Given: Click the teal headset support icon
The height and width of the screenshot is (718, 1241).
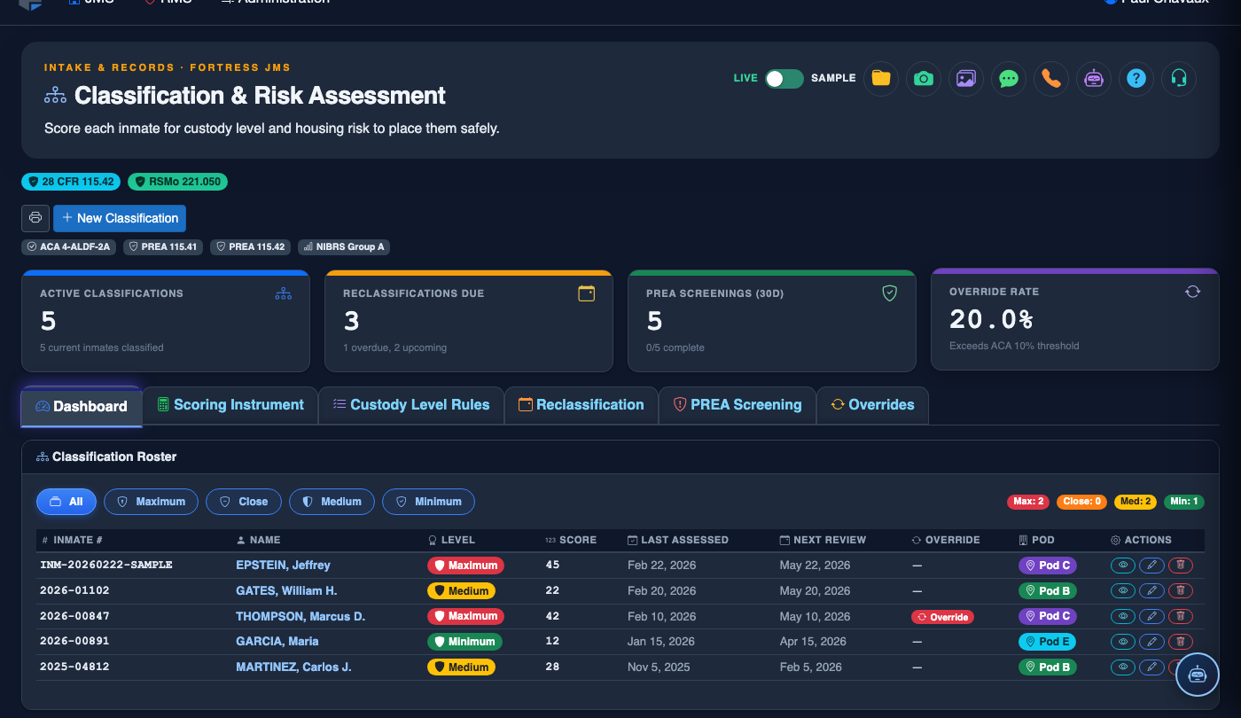Looking at the screenshot, I should click(x=1179, y=78).
